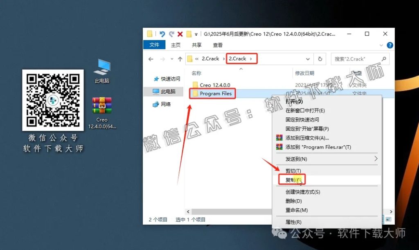
Task: Choose 固定到"开始"屏幕(P) in context menu
Action: click(x=307, y=129)
